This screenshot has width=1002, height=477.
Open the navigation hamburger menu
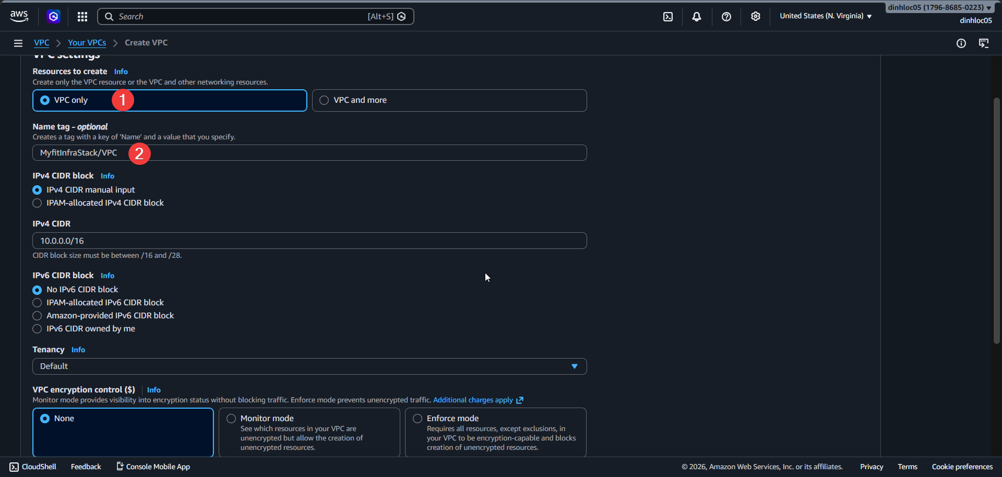tap(18, 43)
